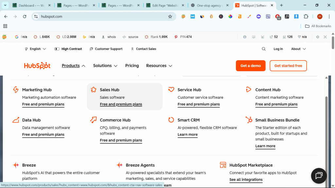Expand the English language dropdown
The width and height of the screenshot is (335, 188).
(35, 49)
